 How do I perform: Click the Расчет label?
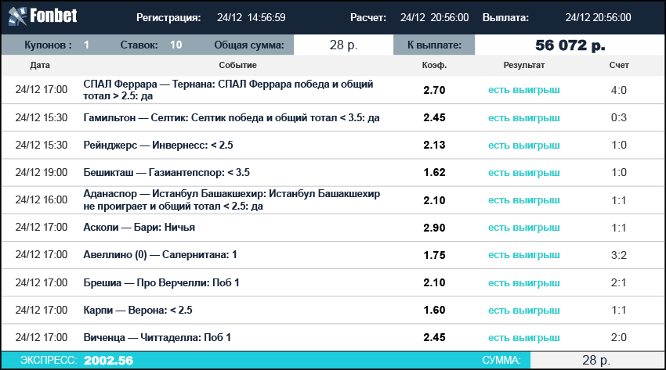(x=367, y=17)
